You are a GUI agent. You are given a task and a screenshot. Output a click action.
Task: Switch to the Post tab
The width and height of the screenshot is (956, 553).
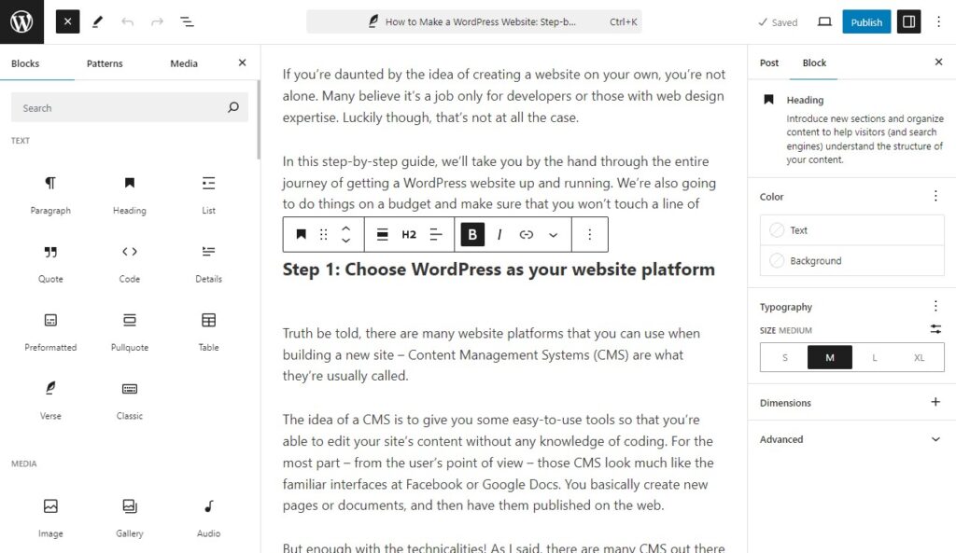768,62
